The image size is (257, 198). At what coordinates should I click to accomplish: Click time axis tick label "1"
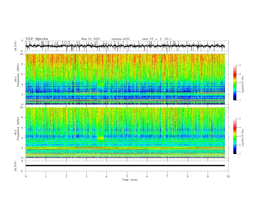46,176
